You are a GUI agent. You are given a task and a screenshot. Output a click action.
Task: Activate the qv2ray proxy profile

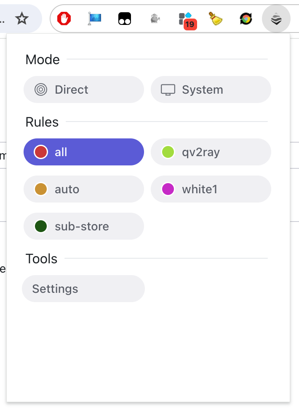click(x=211, y=152)
